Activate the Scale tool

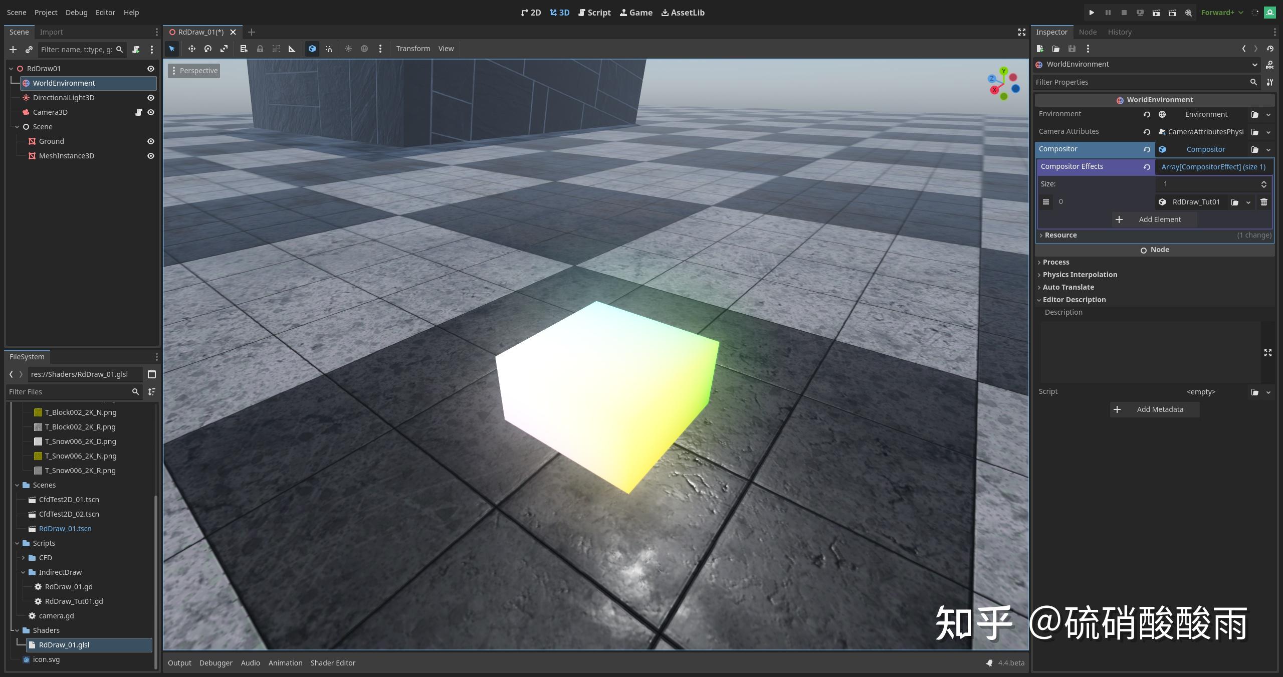point(224,49)
